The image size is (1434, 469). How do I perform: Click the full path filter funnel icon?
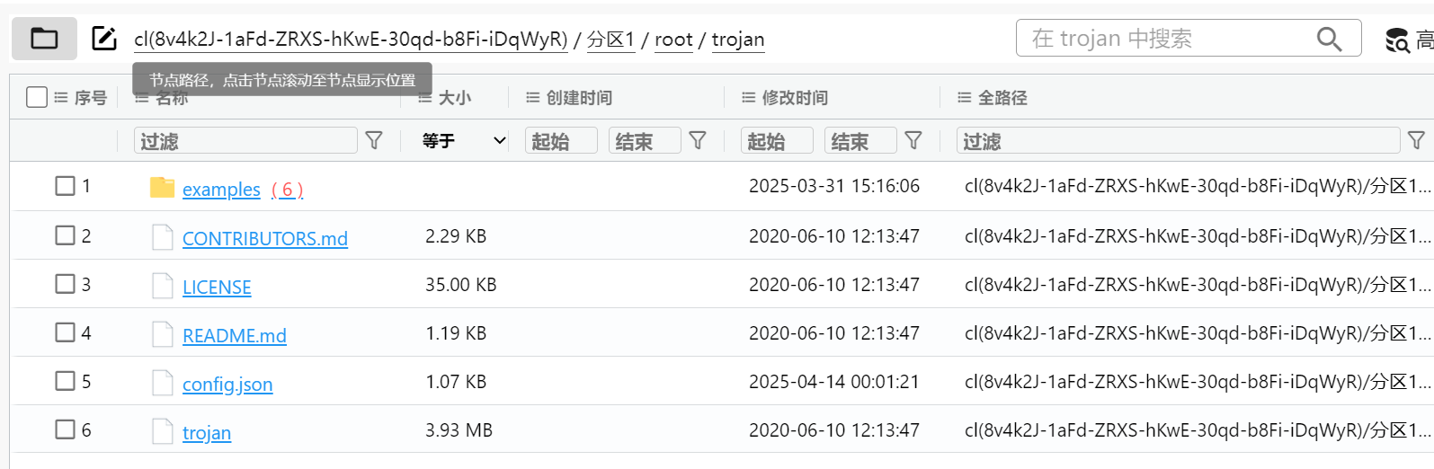[1416, 140]
